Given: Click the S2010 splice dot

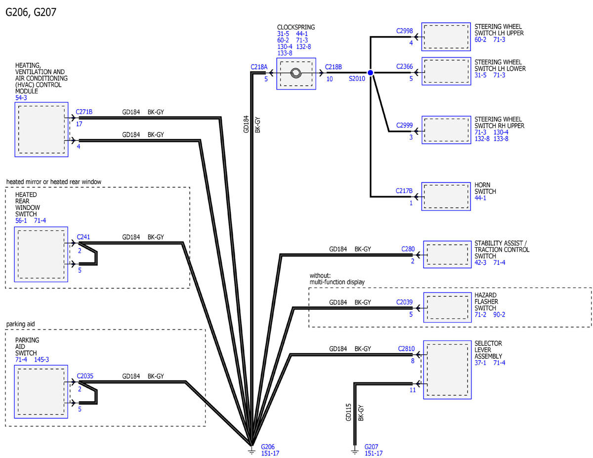Looking at the screenshot, I should tap(370, 73).
